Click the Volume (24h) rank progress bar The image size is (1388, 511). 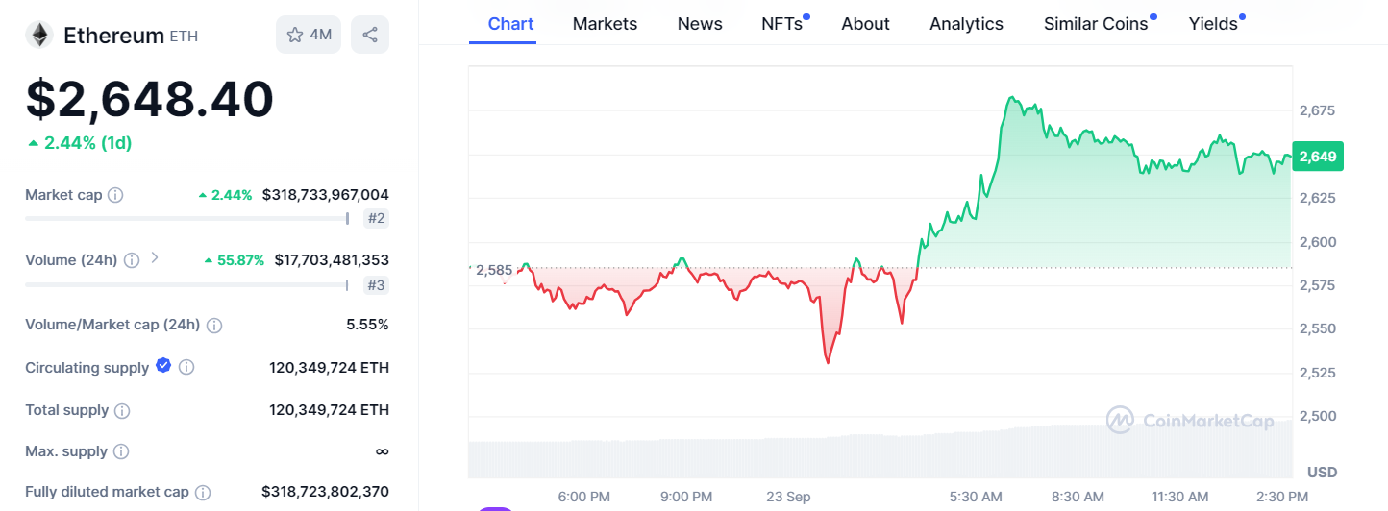coord(187,284)
